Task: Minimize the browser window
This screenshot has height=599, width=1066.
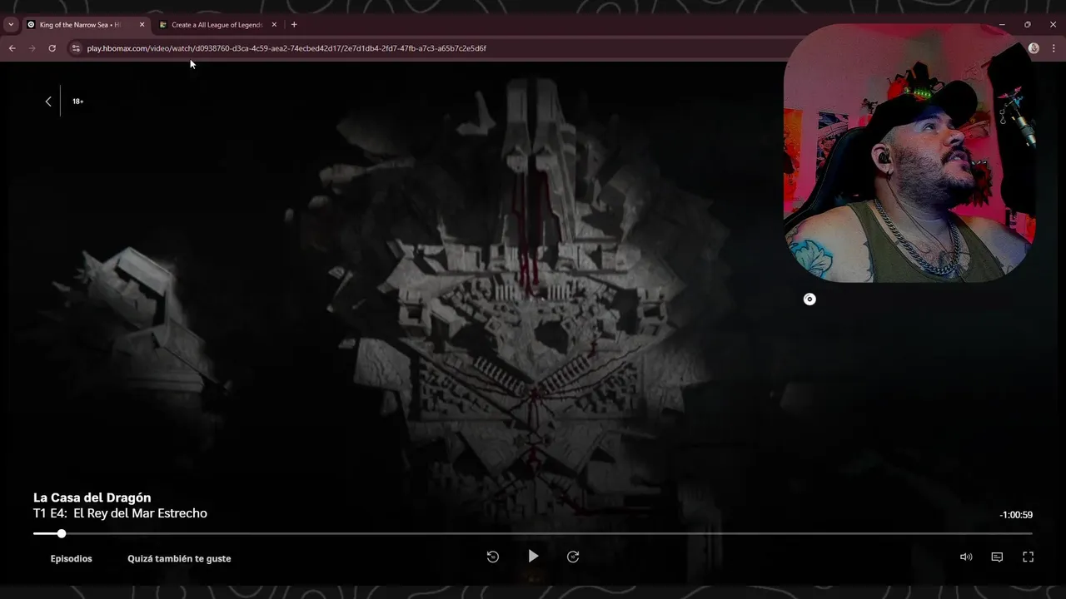Action: (1002, 25)
